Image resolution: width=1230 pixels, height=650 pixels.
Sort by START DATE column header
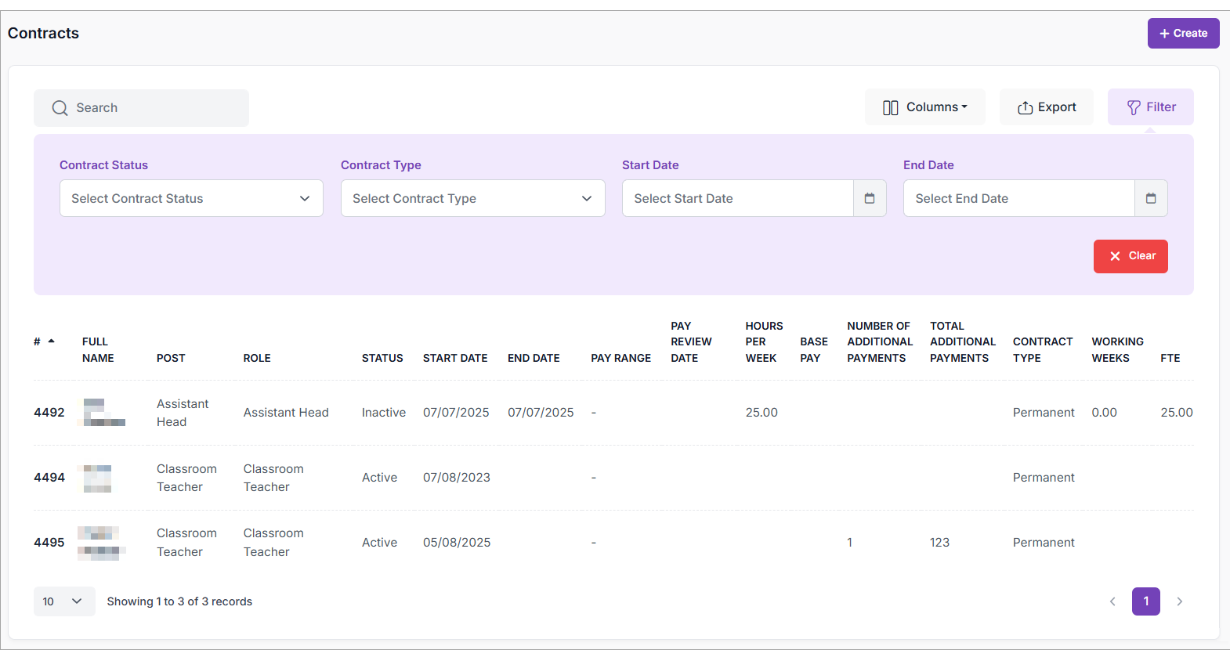click(454, 358)
